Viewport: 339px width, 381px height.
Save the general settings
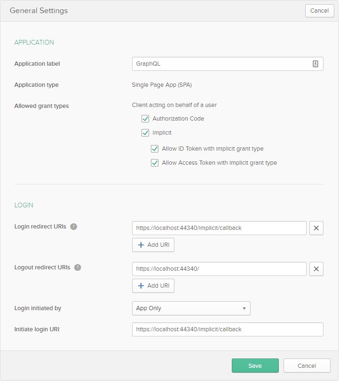[255, 366]
